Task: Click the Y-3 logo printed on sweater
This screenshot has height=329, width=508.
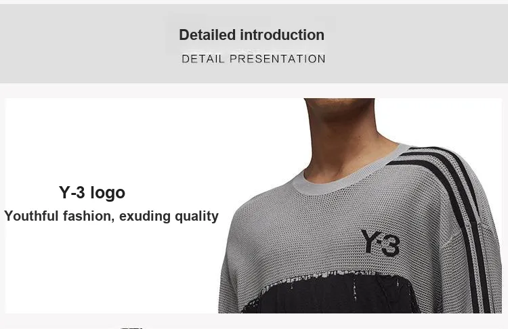Action: point(380,242)
